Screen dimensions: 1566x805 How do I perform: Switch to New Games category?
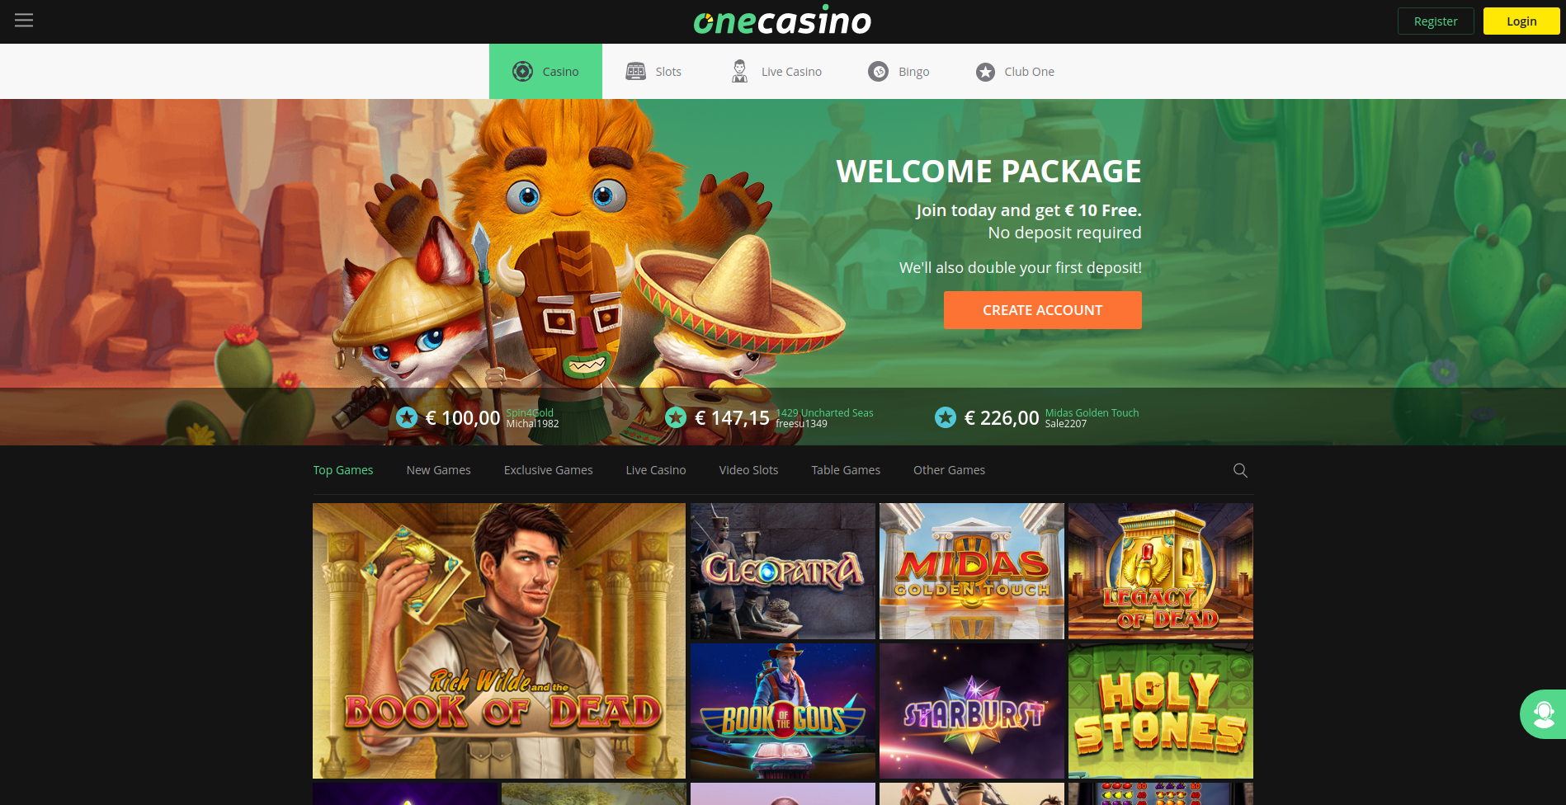pyautogui.click(x=438, y=470)
